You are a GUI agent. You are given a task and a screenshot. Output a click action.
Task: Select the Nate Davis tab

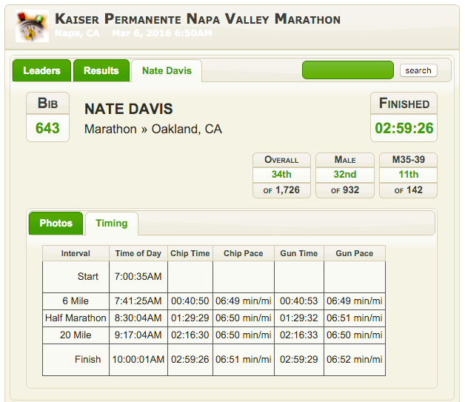pos(167,70)
